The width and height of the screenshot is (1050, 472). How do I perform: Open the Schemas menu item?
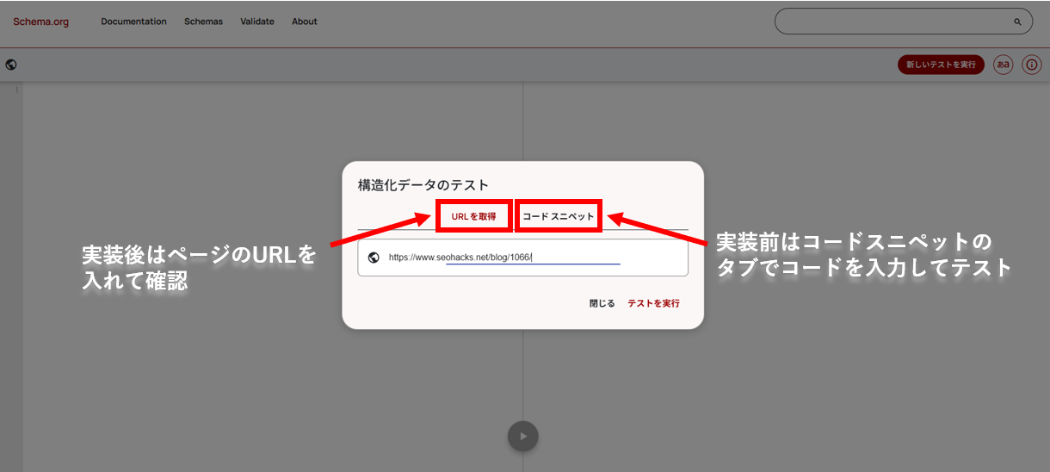(x=203, y=22)
